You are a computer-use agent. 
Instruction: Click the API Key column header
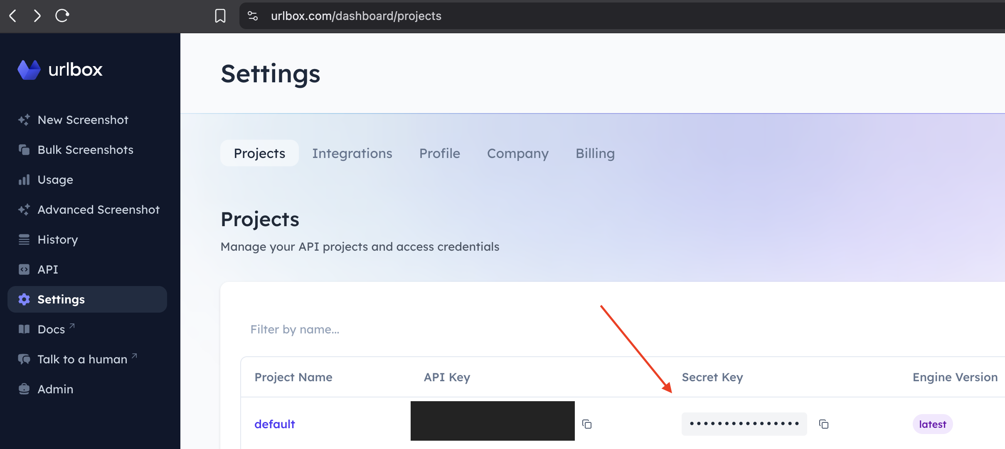(x=447, y=377)
